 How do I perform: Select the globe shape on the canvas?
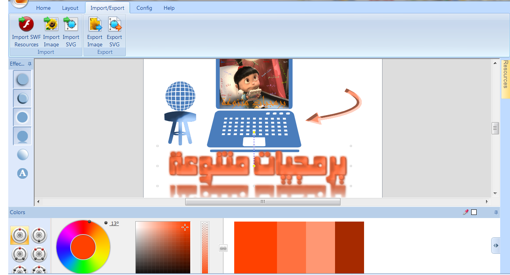click(180, 96)
